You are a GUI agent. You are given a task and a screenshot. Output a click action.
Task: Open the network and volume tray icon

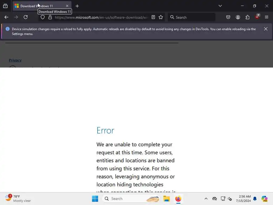point(230,199)
